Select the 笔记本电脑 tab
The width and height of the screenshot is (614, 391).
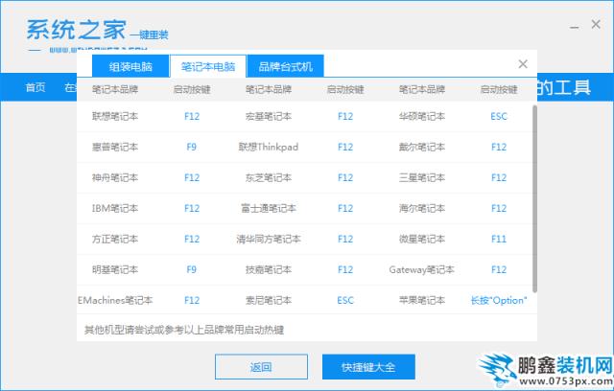click(x=208, y=66)
